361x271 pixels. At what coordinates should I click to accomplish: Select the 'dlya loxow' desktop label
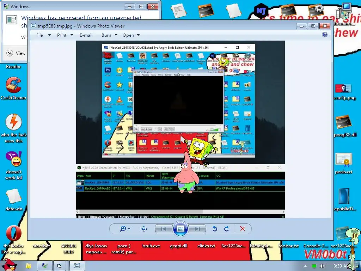pyautogui.click(x=96, y=249)
